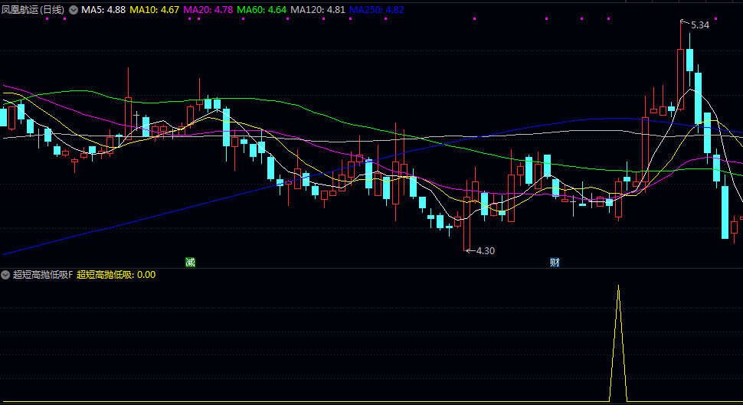Click the blue MA250: 4.82 label
The height and width of the screenshot is (405, 743).
376,10
